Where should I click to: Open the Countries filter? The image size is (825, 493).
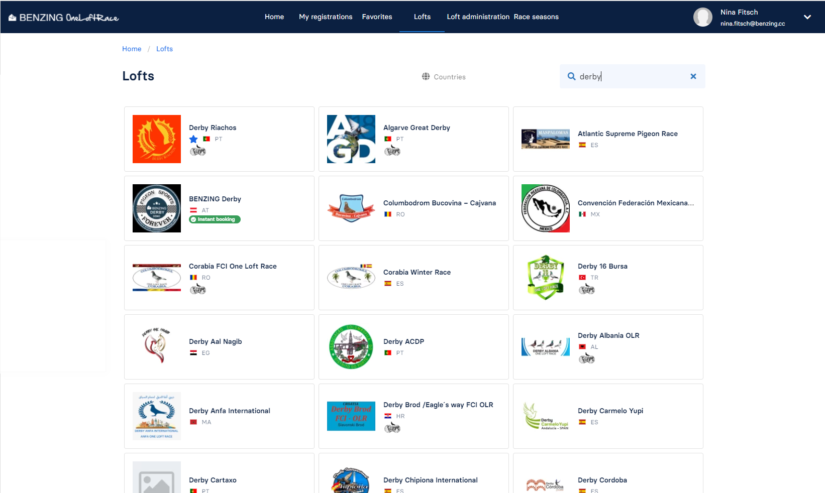(449, 77)
